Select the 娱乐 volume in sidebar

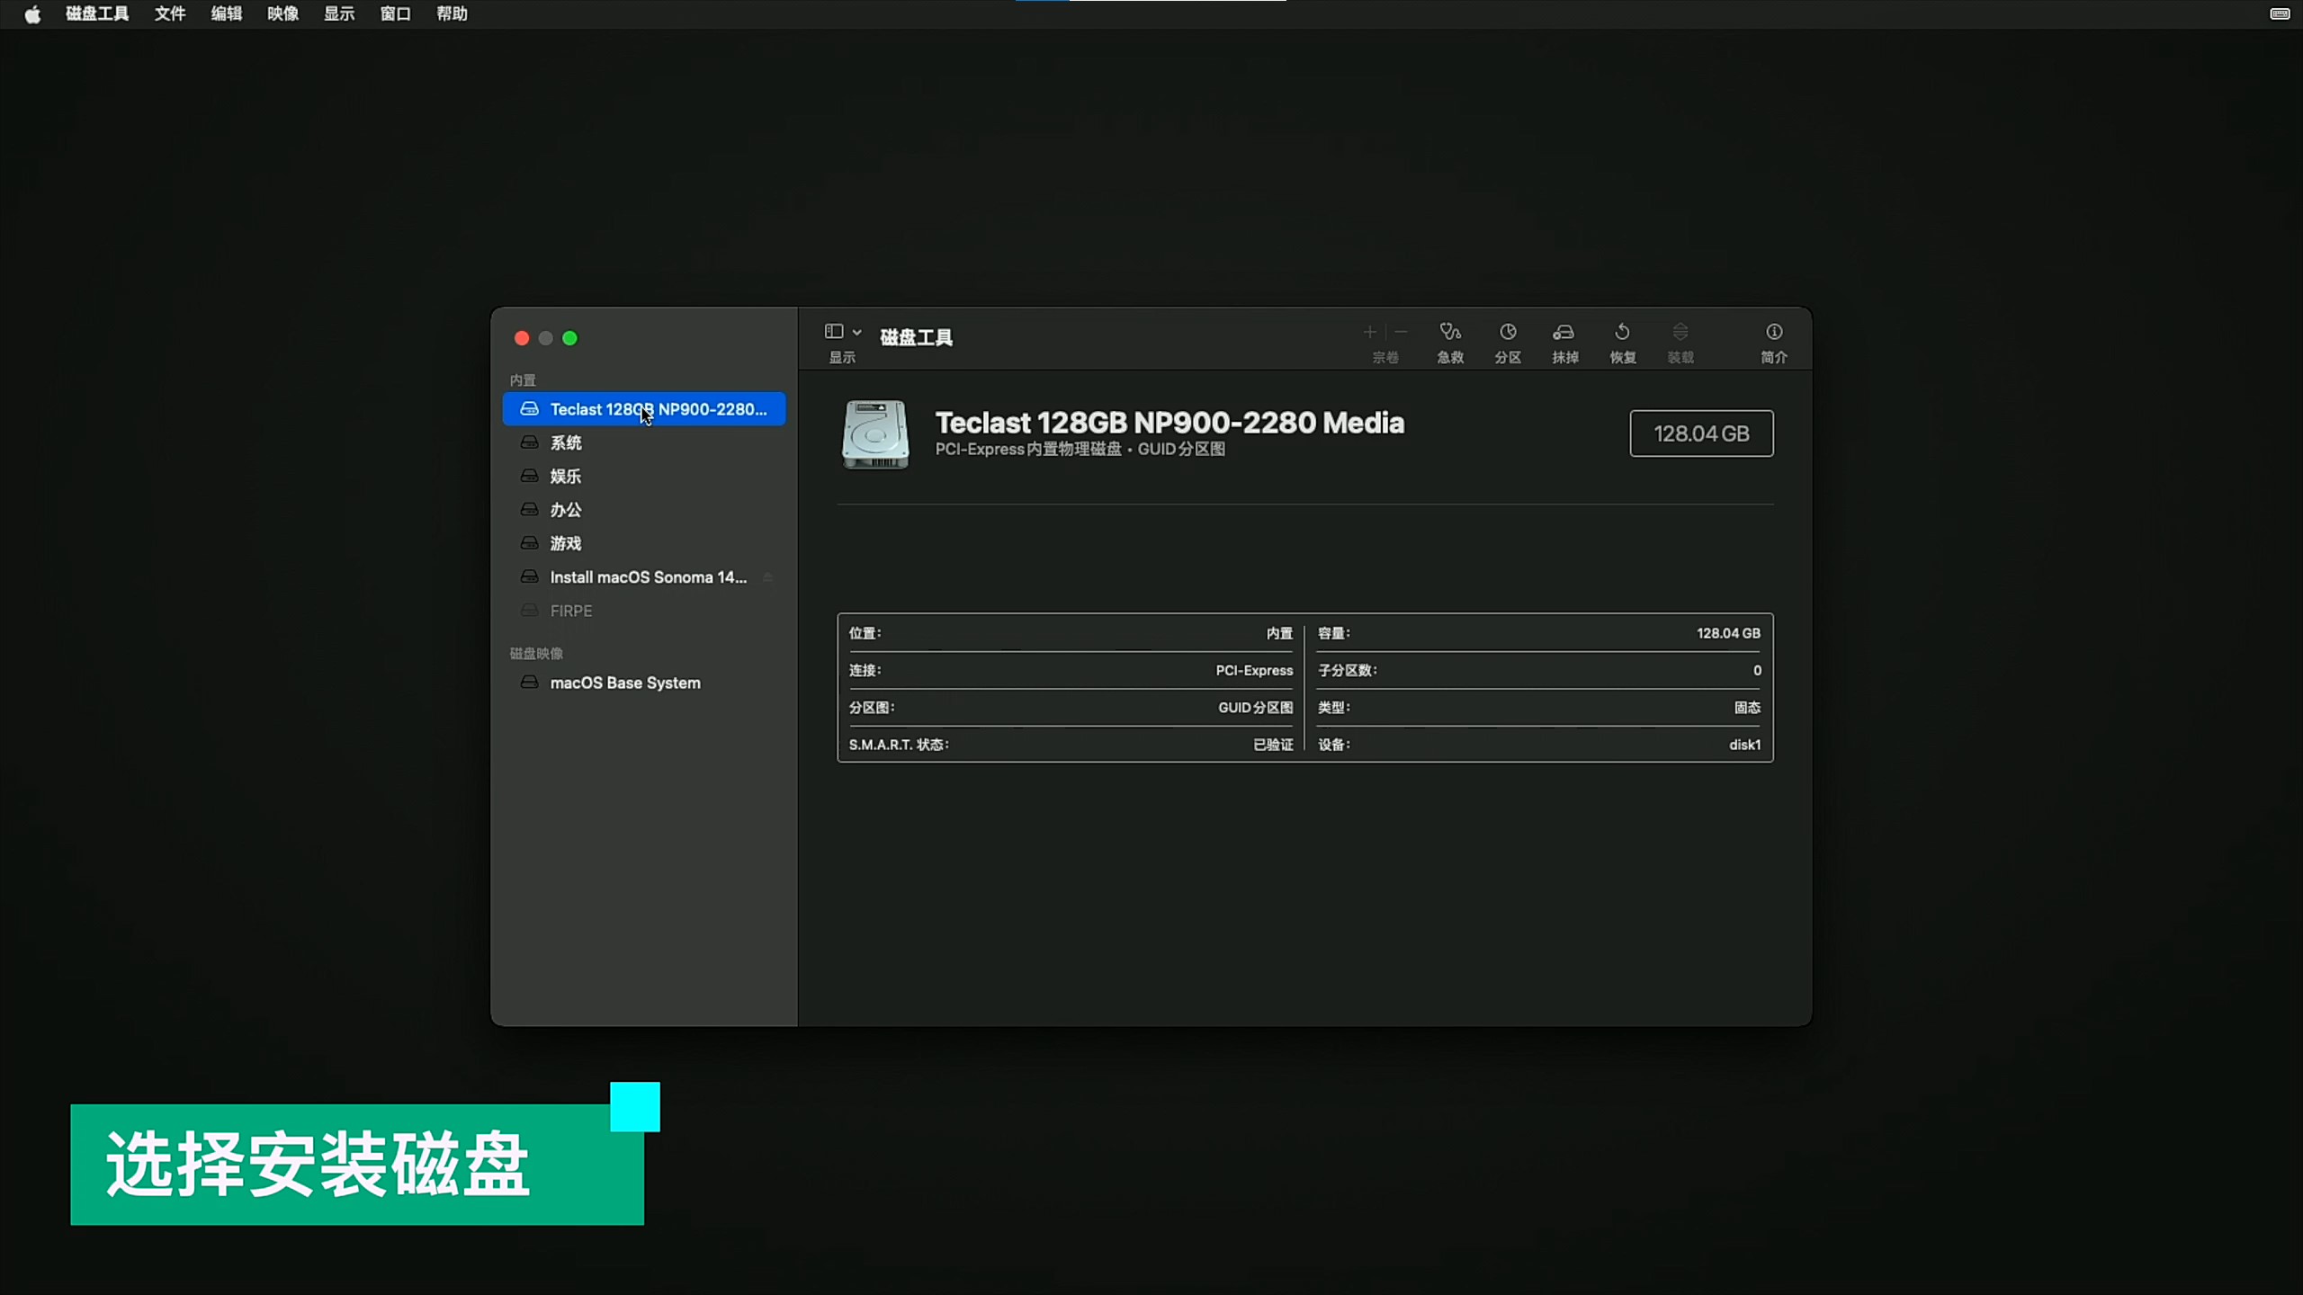[x=566, y=477]
